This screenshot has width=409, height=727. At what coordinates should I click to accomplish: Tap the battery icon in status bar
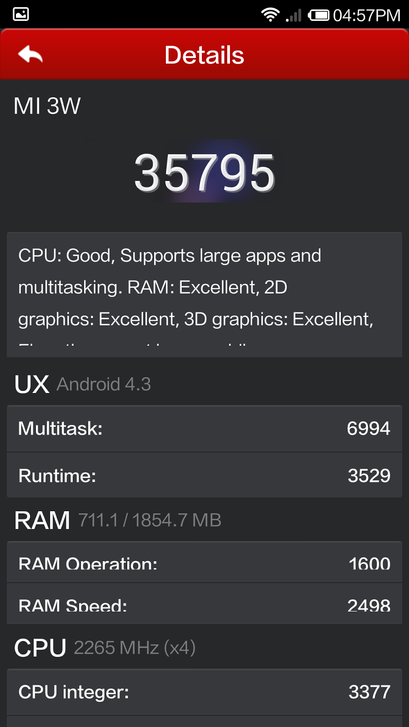(x=319, y=15)
